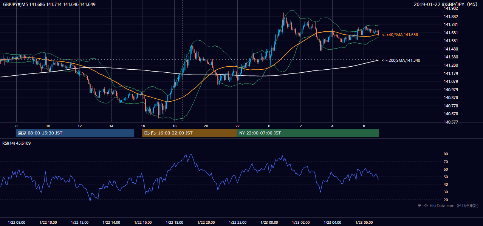Click price axis label 141.380
The image size is (483, 226).
pos(450,57)
